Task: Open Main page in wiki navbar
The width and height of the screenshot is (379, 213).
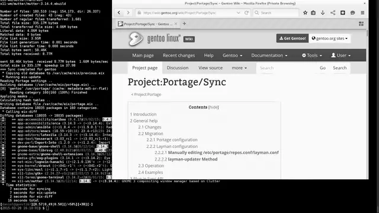Action: pos(143,55)
